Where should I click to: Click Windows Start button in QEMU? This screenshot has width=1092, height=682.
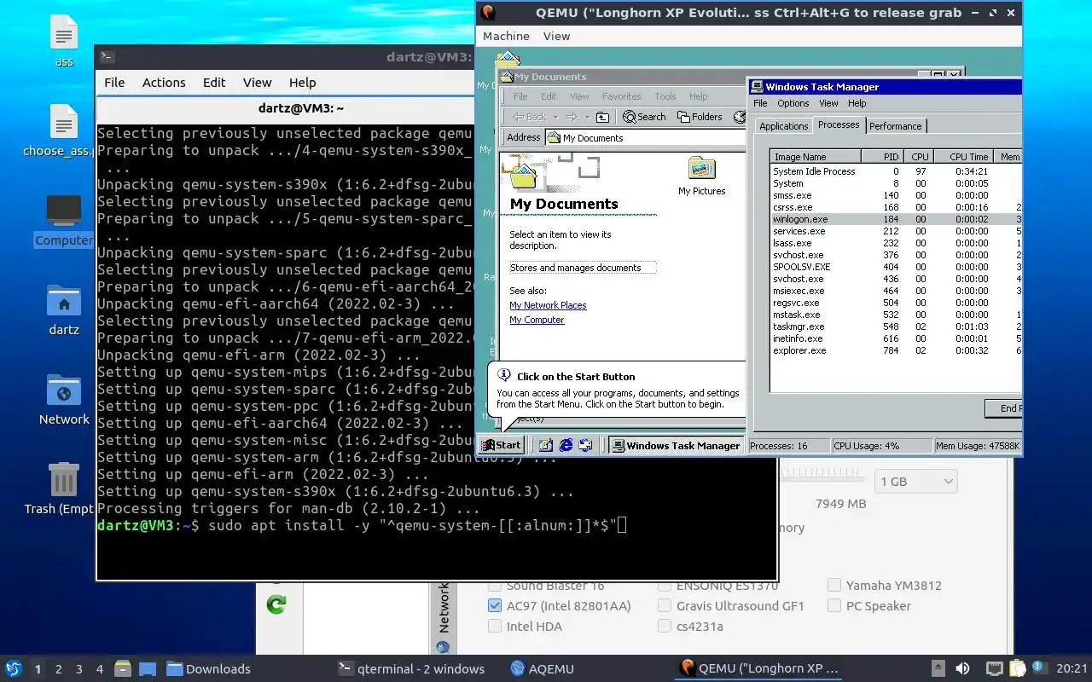coord(501,445)
